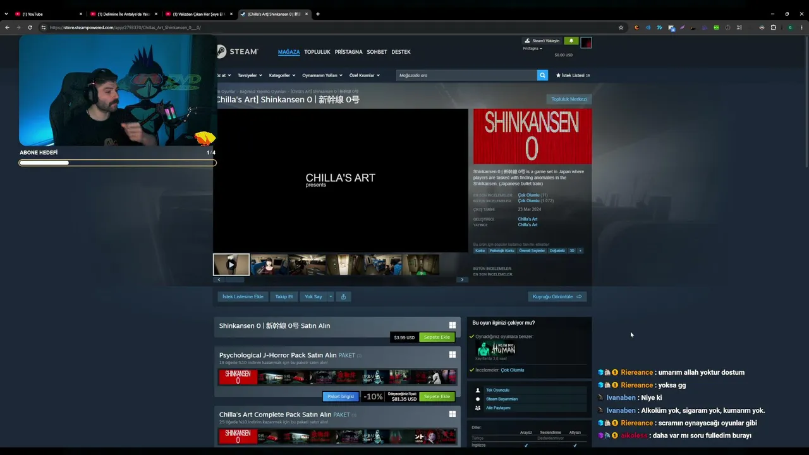This screenshot has height=455, width=809.
Task: Open the Chrome profile avatar button
Action: tap(790, 27)
